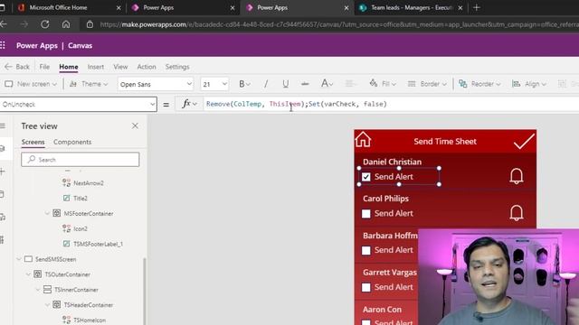Switch to the Screens tab

(33, 142)
